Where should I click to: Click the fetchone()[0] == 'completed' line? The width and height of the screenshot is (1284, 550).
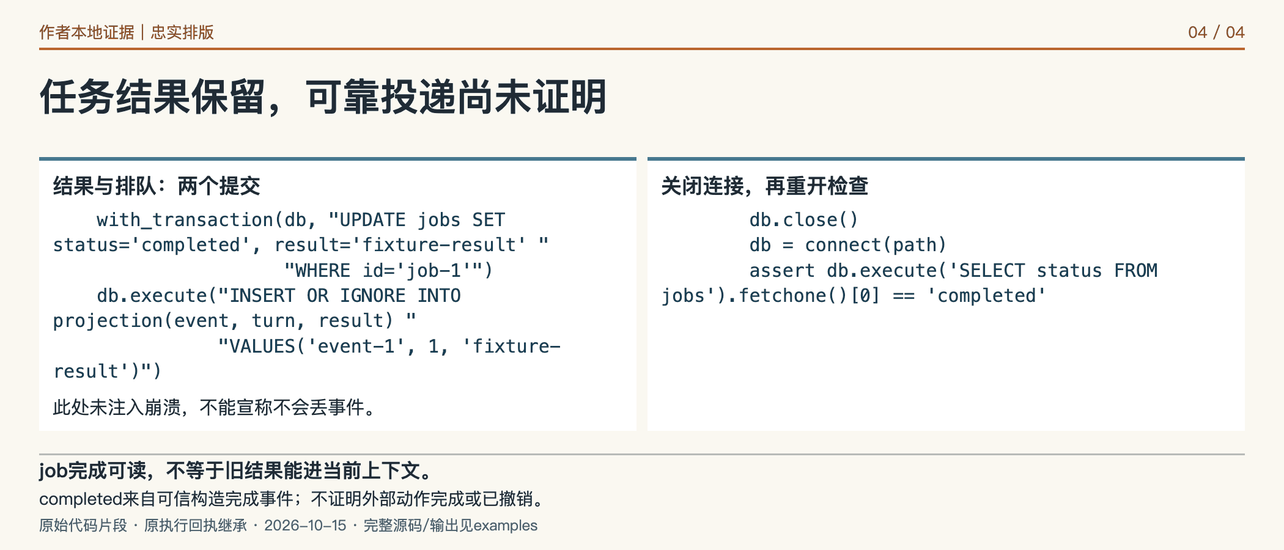click(x=854, y=296)
